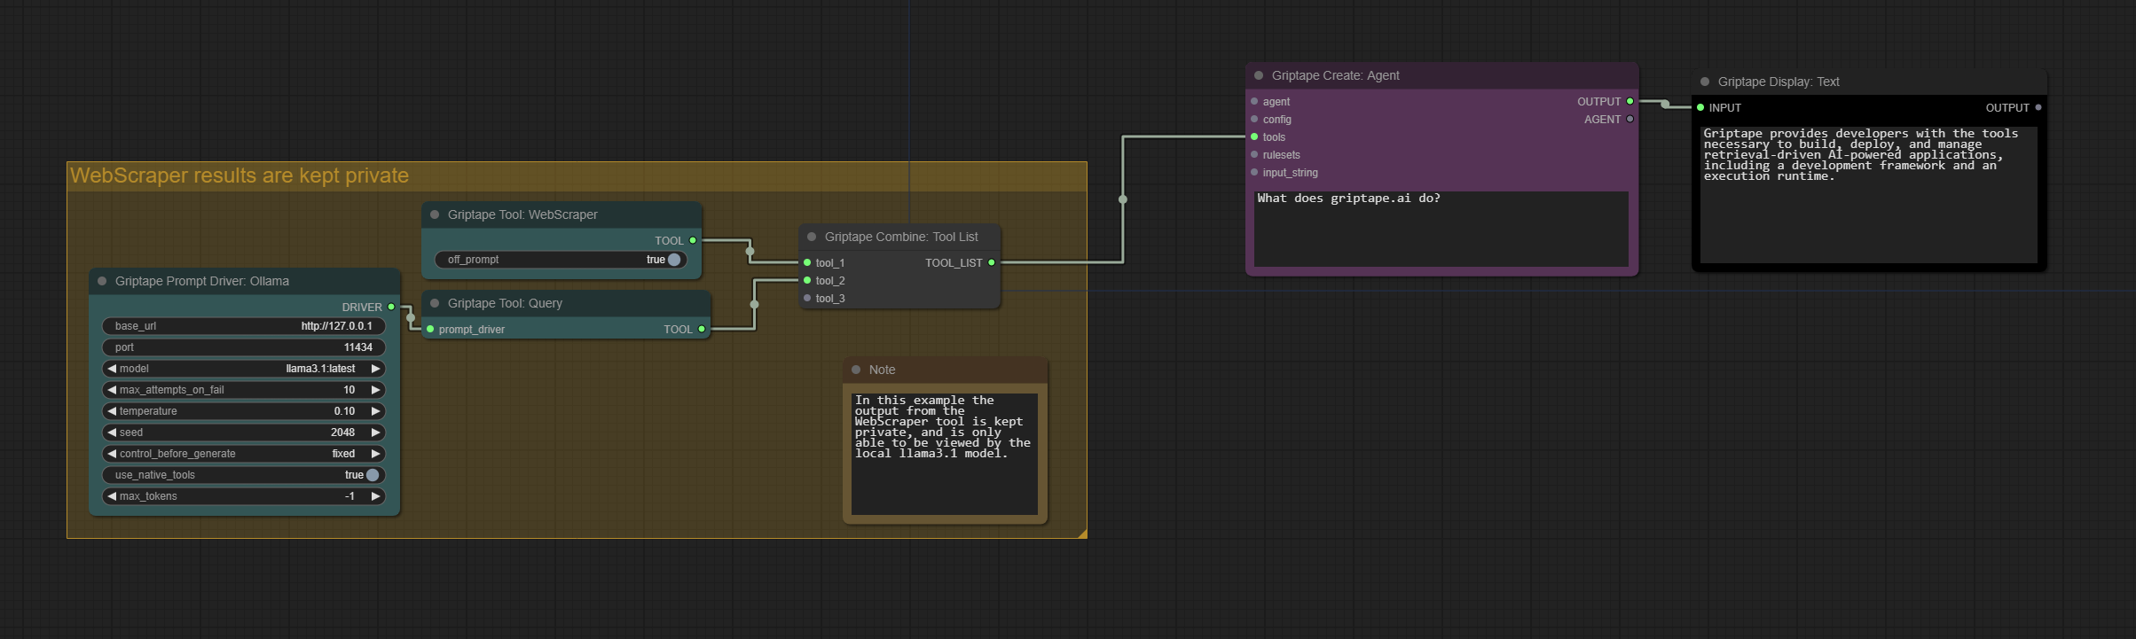The image size is (2136, 639).
Task: Collapse the Griptape Create: Agent node dot
Action: [1259, 75]
